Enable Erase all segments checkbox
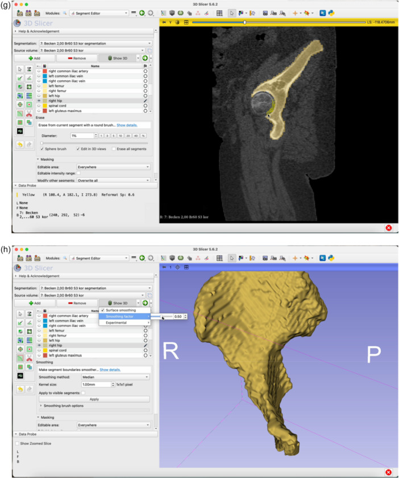 point(114,149)
